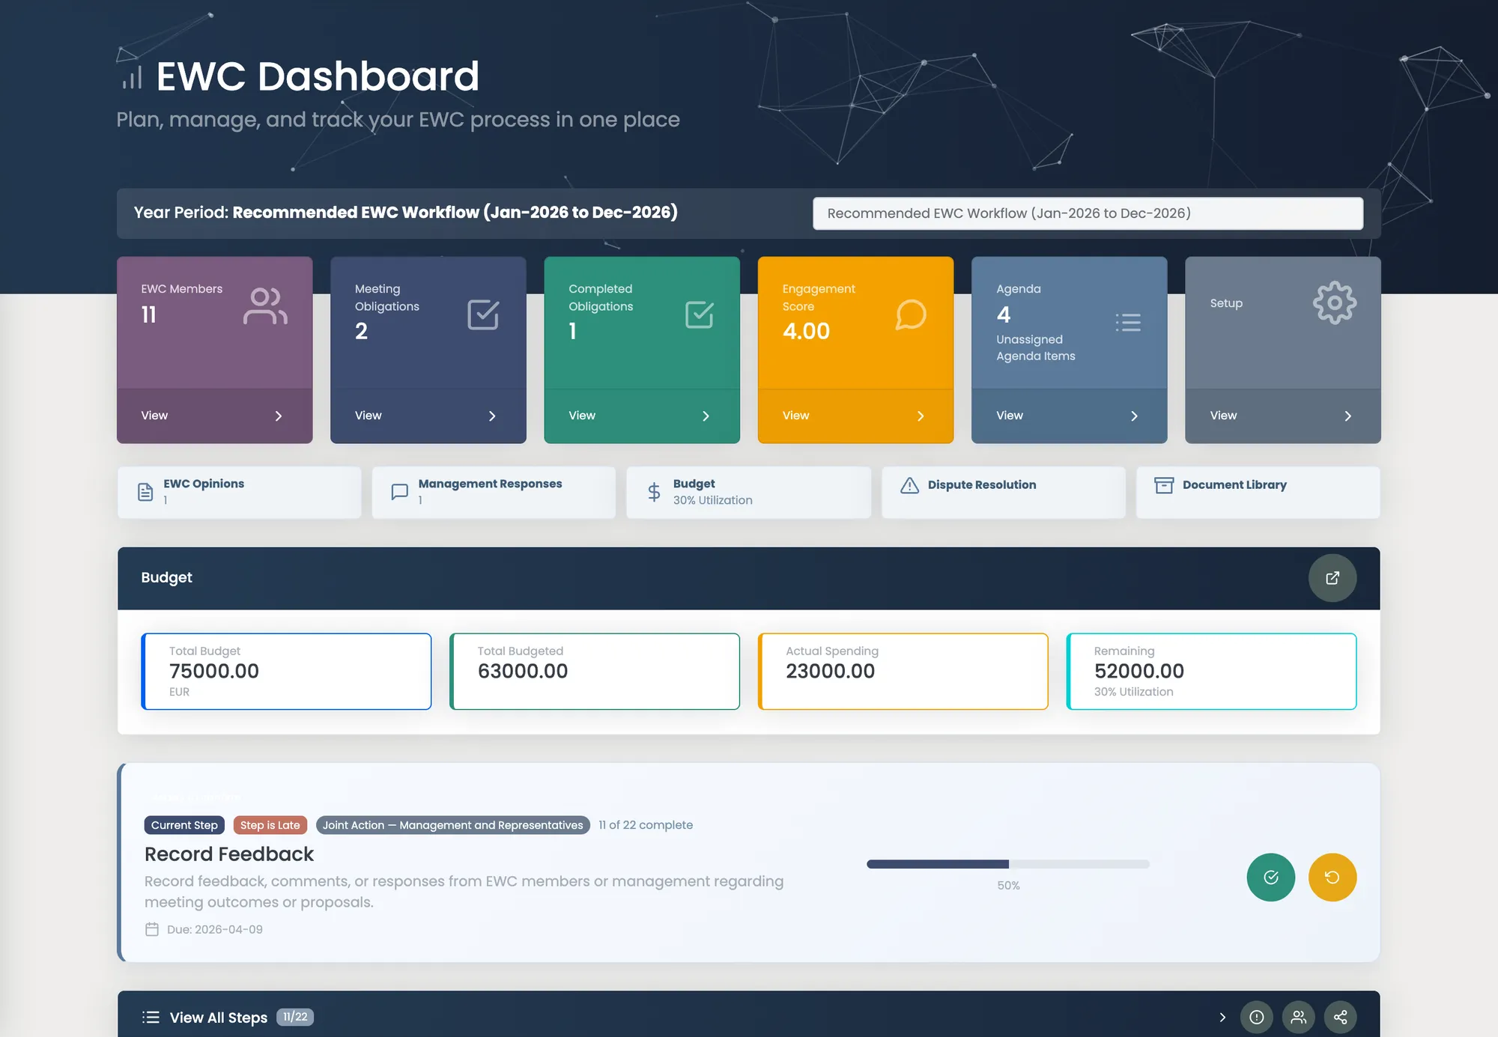Open the Management Responses section
The width and height of the screenshot is (1498, 1037).
tap(494, 492)
